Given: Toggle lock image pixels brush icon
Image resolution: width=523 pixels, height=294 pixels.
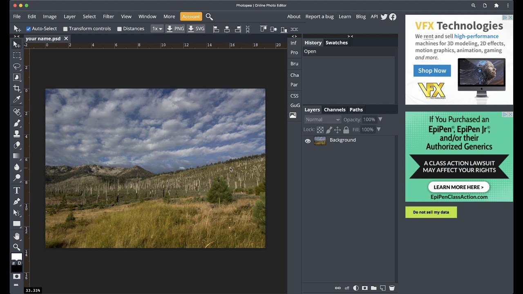Looking at the screenshot, I should pyautogui.click(x=329, y=130).
